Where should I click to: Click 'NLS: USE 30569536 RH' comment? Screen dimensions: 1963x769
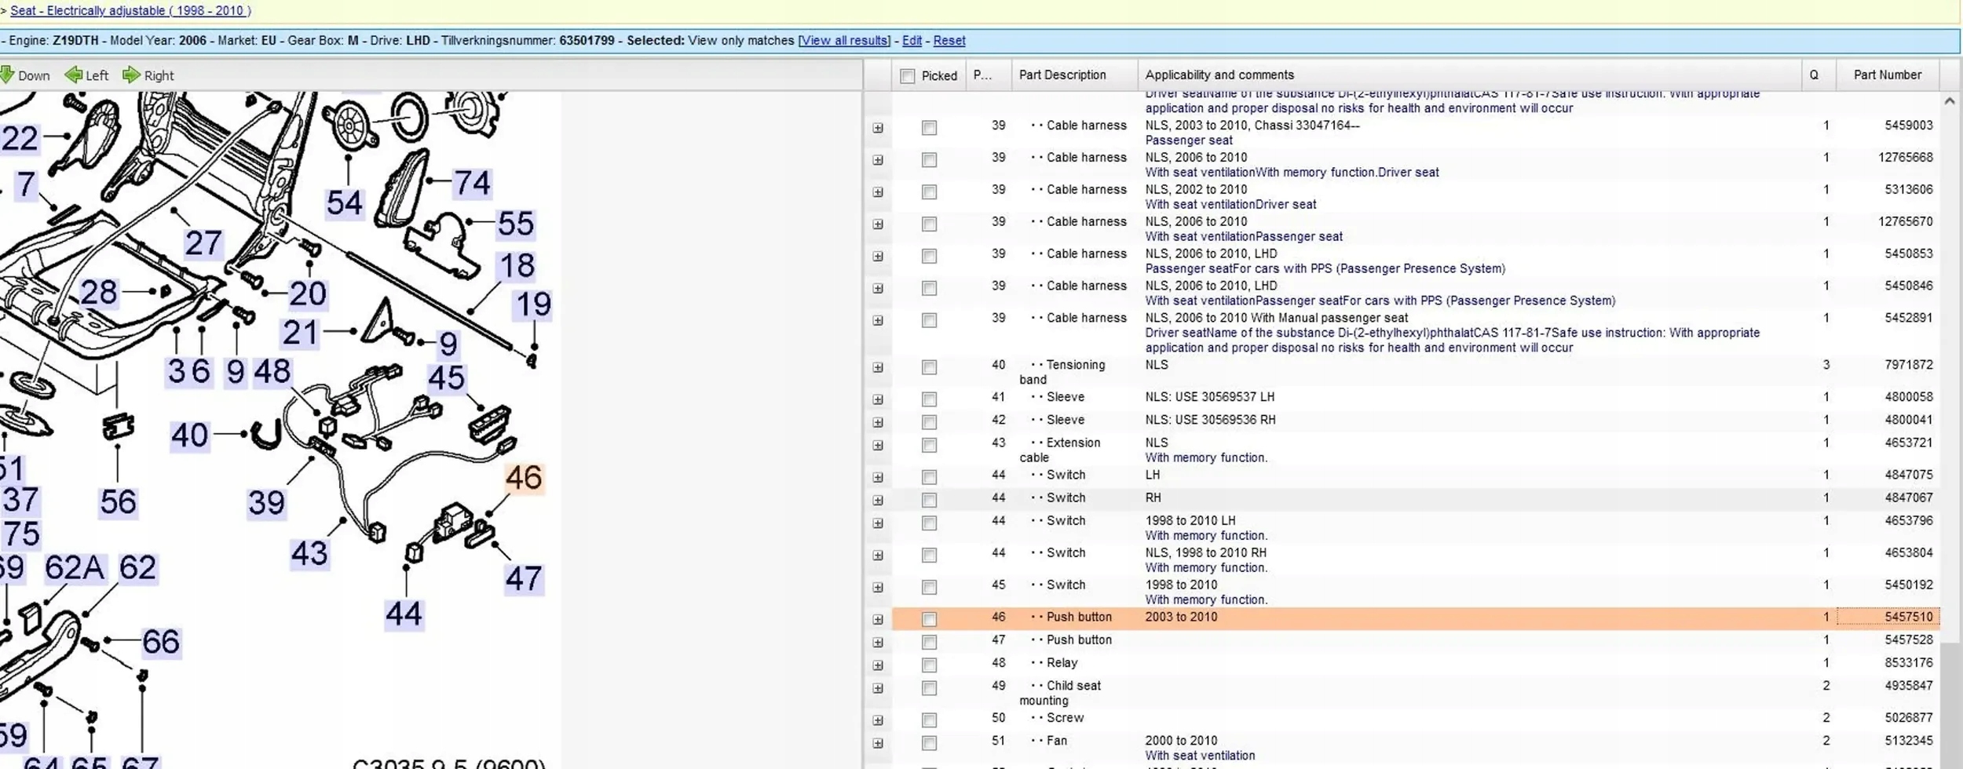point(1210,420)
